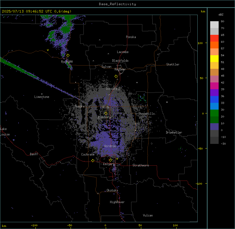
Task: Select the Ponoka city label
Action: [x=131, y=37]
